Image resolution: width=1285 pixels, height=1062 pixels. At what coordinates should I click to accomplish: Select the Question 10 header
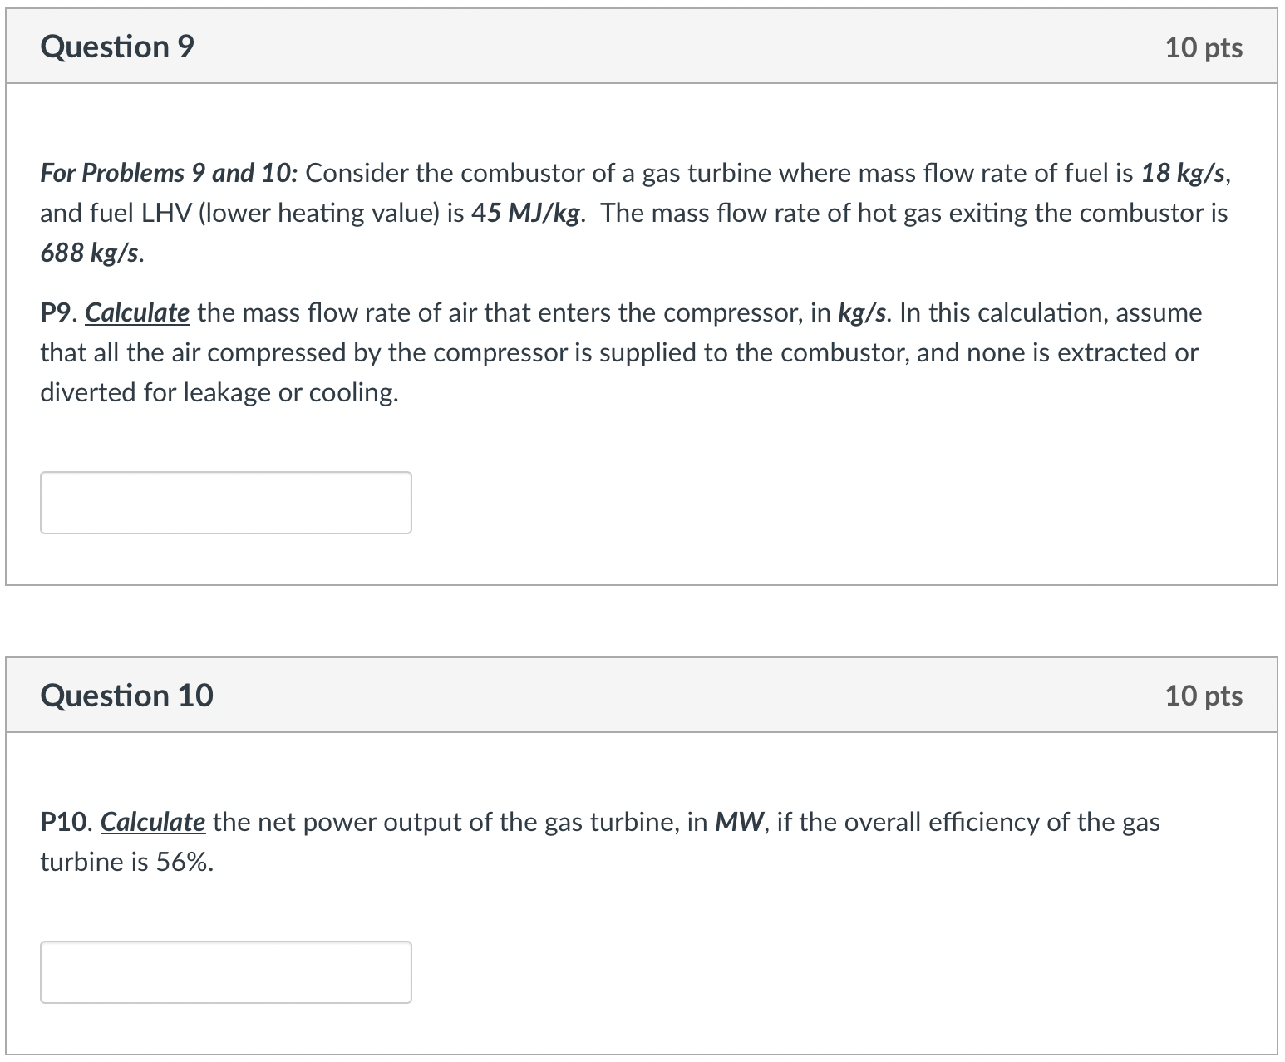click(126, 695)
